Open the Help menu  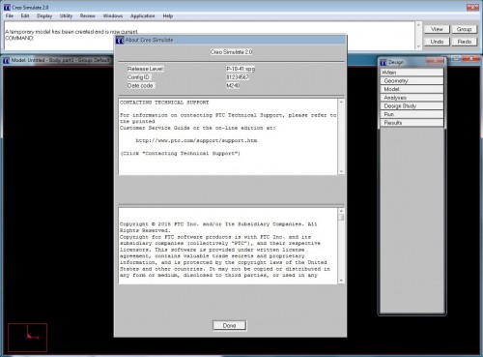pos(168,15)
